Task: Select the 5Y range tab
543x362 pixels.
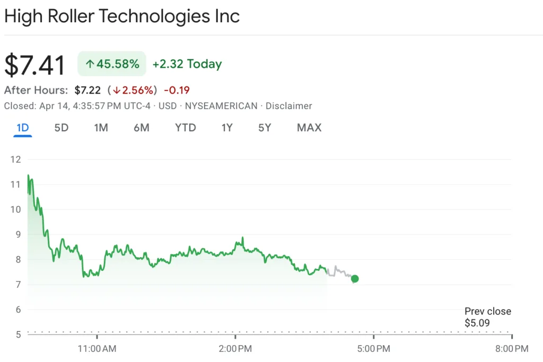Action: [x=264, y=128]
